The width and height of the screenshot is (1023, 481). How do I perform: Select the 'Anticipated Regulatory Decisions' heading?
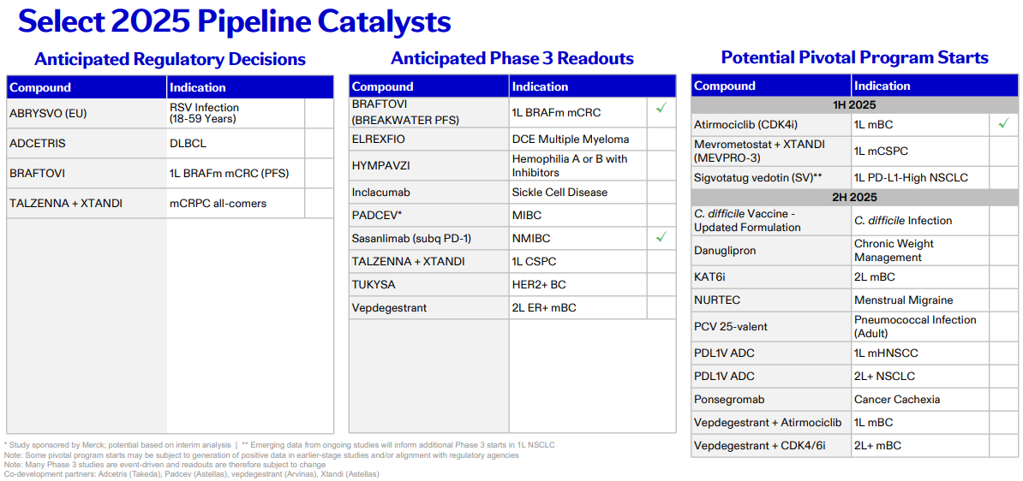(170, 59)
